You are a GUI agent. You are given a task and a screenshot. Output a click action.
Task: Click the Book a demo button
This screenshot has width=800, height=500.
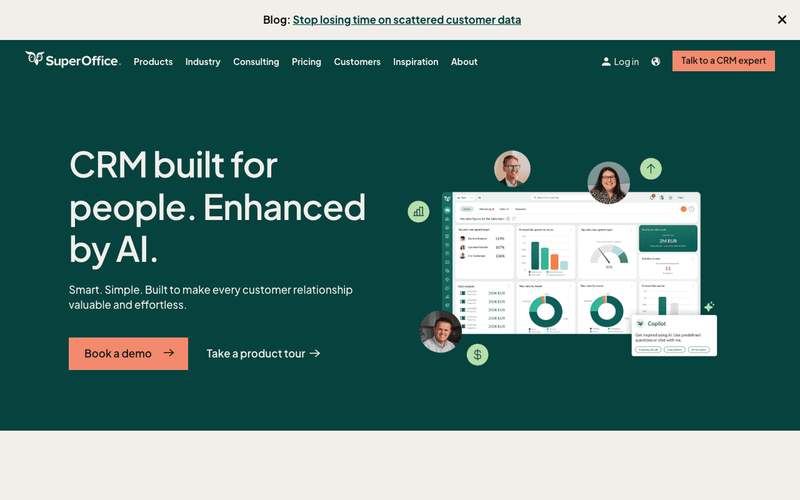pyautogui.click(x=128, y=353)
